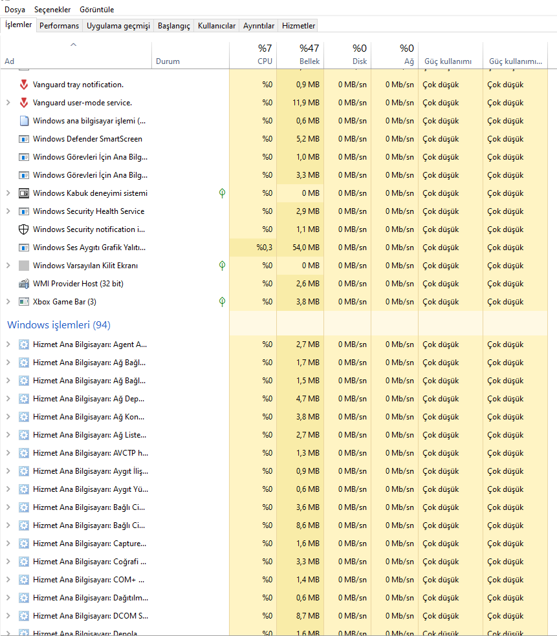Sort by the Ad column header

pos(76,55)
